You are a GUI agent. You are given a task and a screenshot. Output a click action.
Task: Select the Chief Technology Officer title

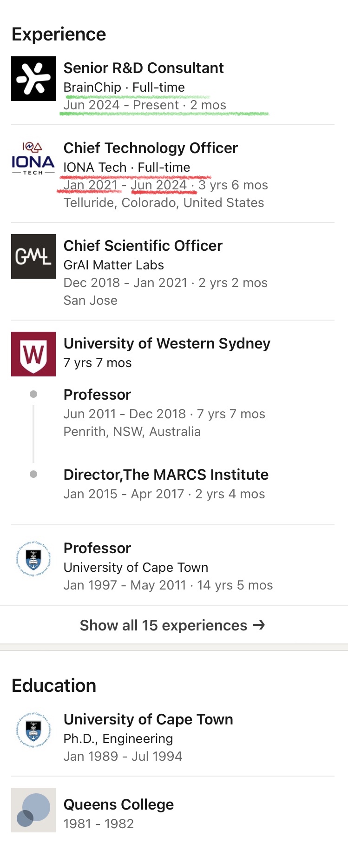(151, 148)
